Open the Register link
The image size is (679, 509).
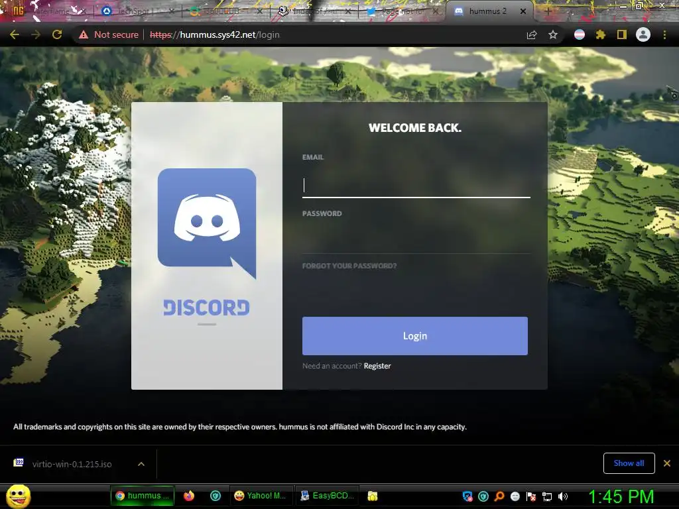click(377, 366)
